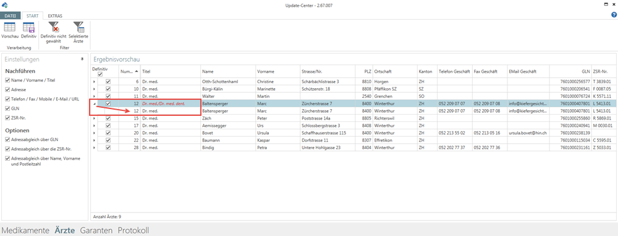Viewport: 618px width, 236px height.
Task: Uncheck Definitiv for Otth-Schottenhaml row
Action: pos(108,82)
